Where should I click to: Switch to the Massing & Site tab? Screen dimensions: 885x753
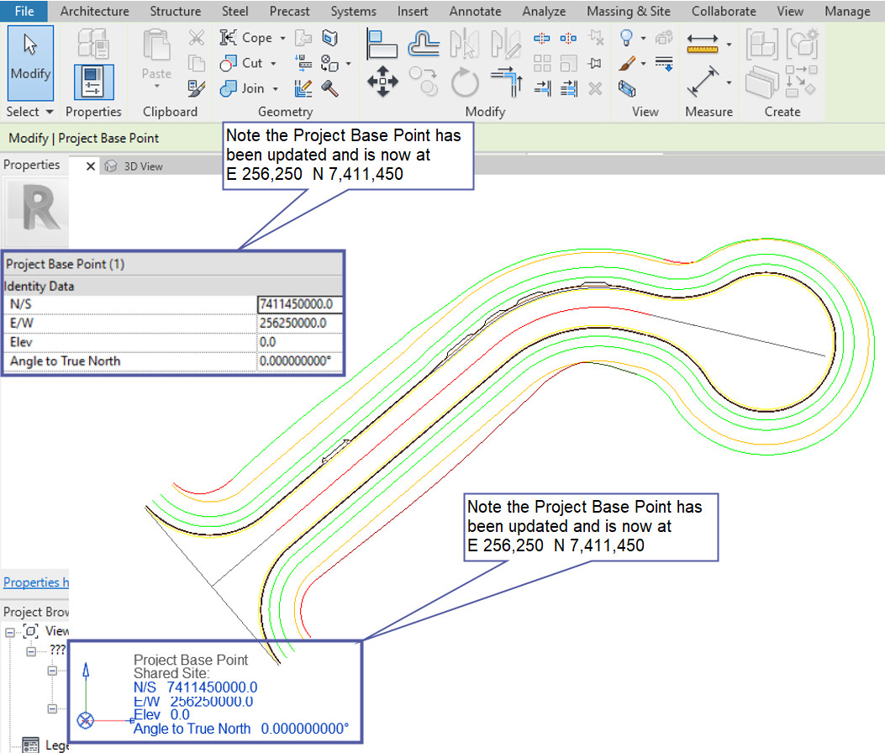629,11
